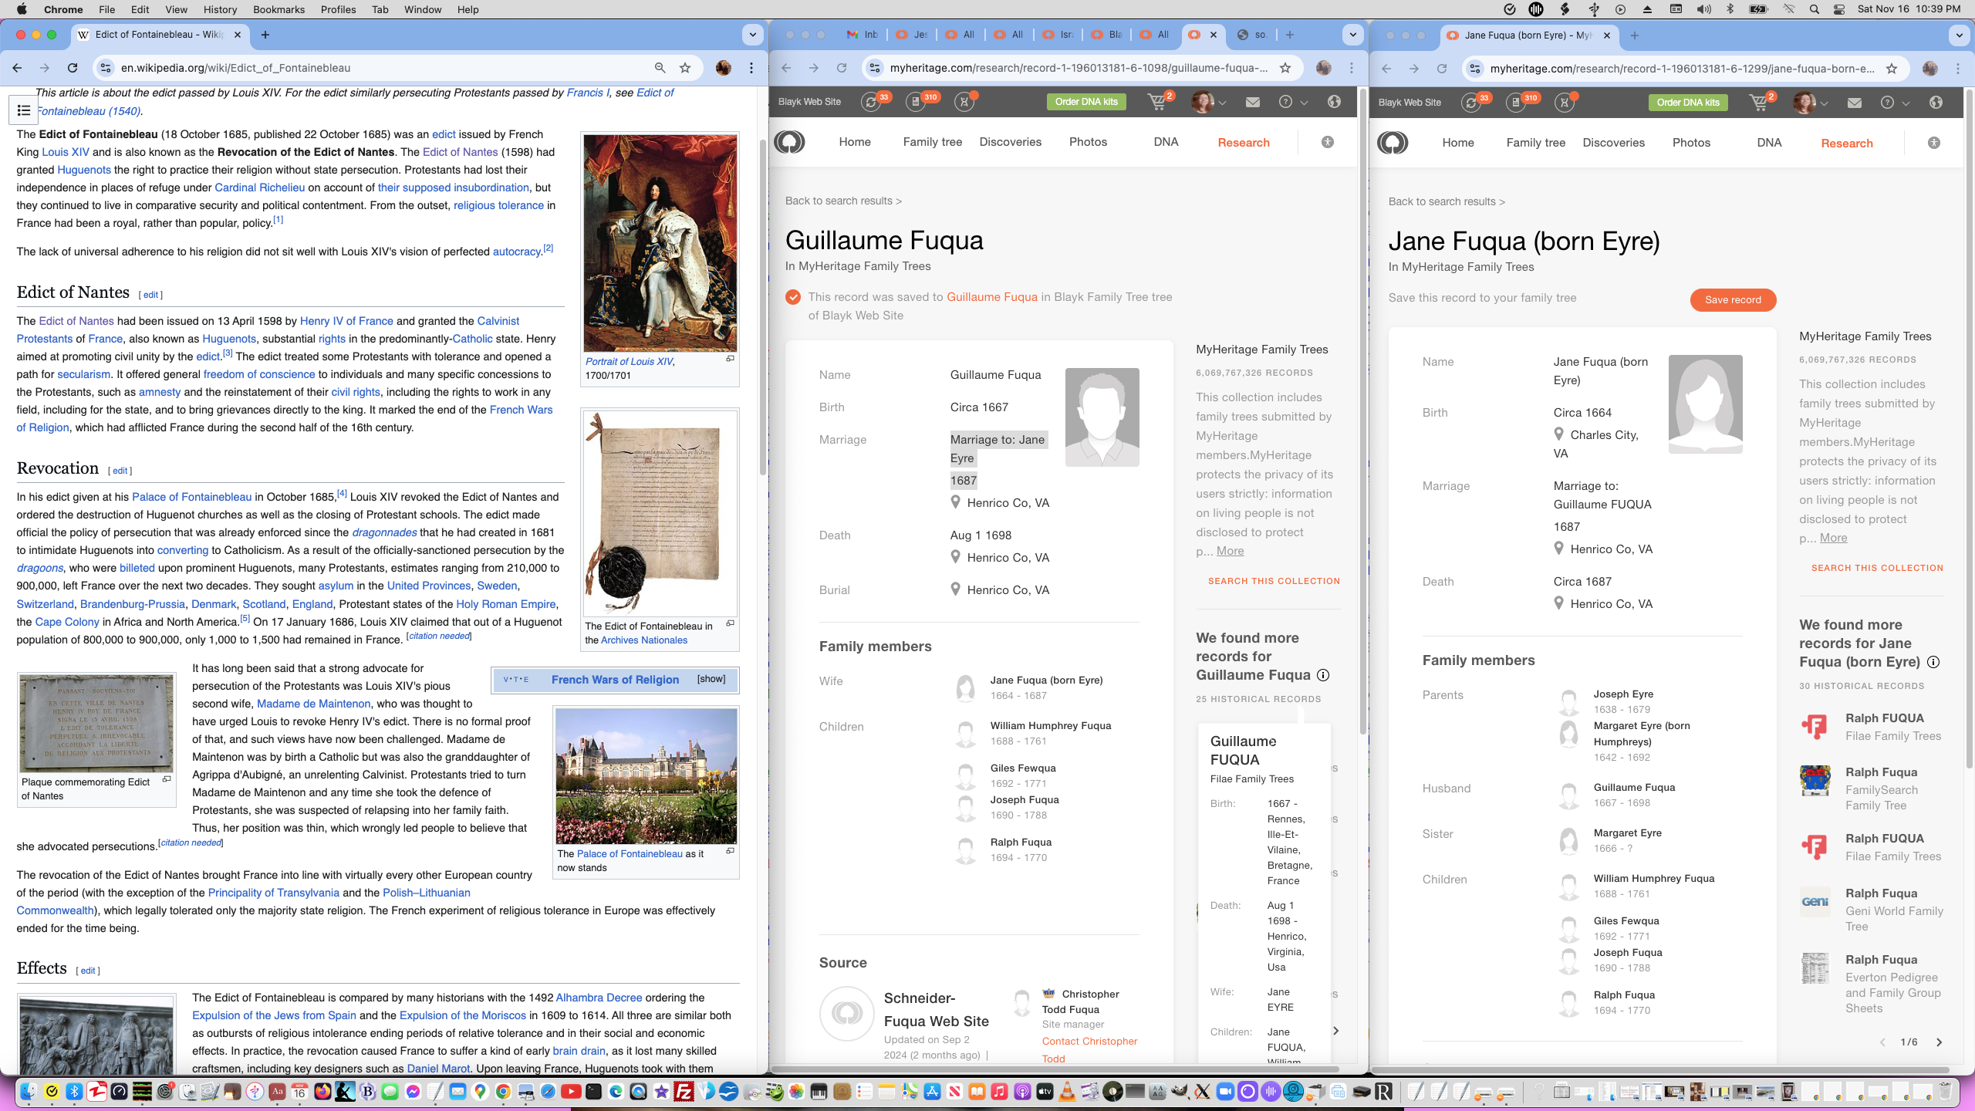This screenshot has height=1111, width=1975.
Task: Open tab search dropdown in Wikipedia window
Action: coord(751,35)
